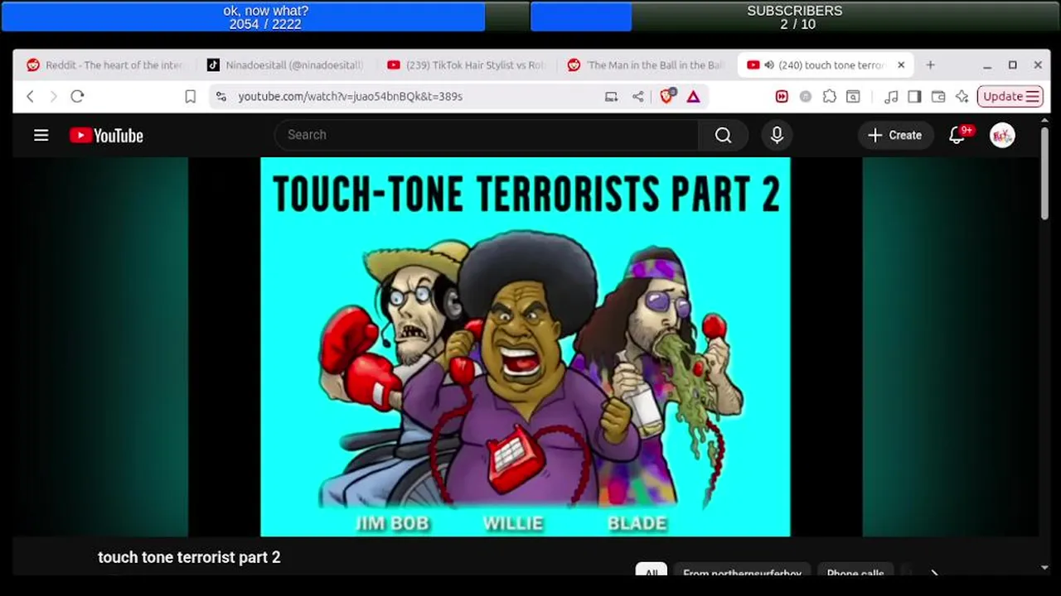Toggle the browser sidebar panel icon
Screen dimensions: 1061x596
(914, 97)
